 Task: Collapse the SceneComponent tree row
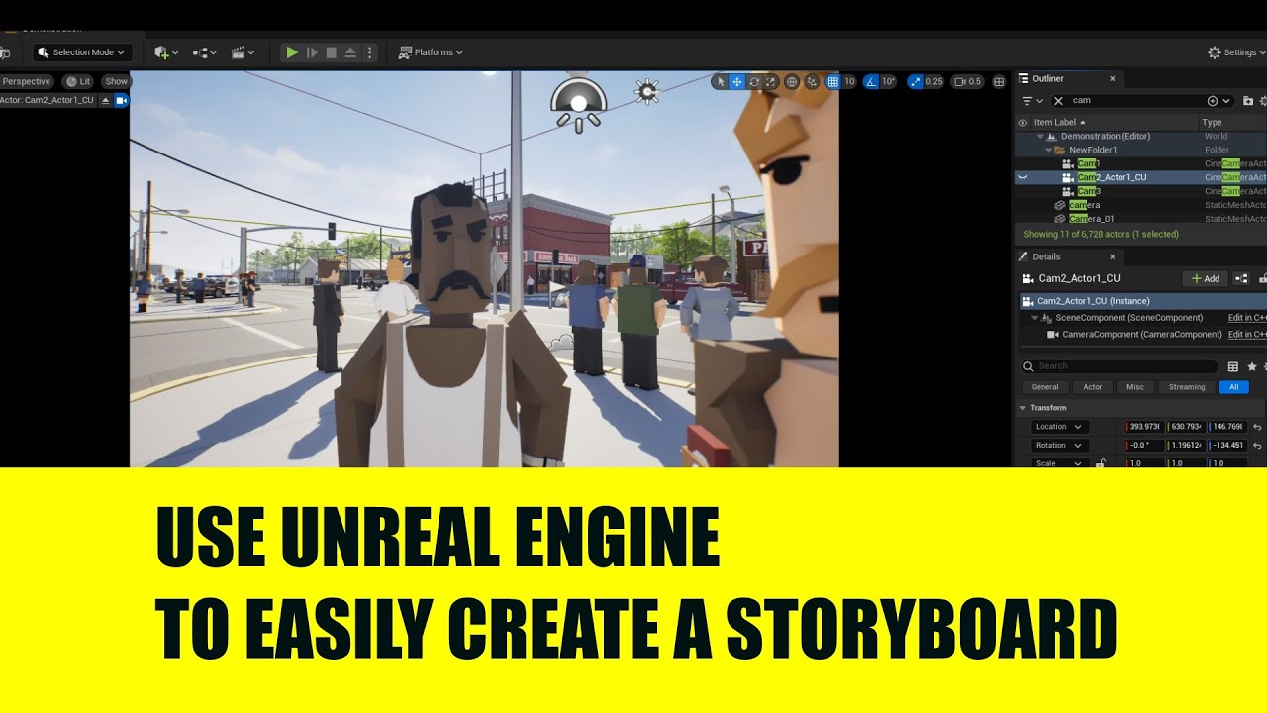(x=1035, y=318)
